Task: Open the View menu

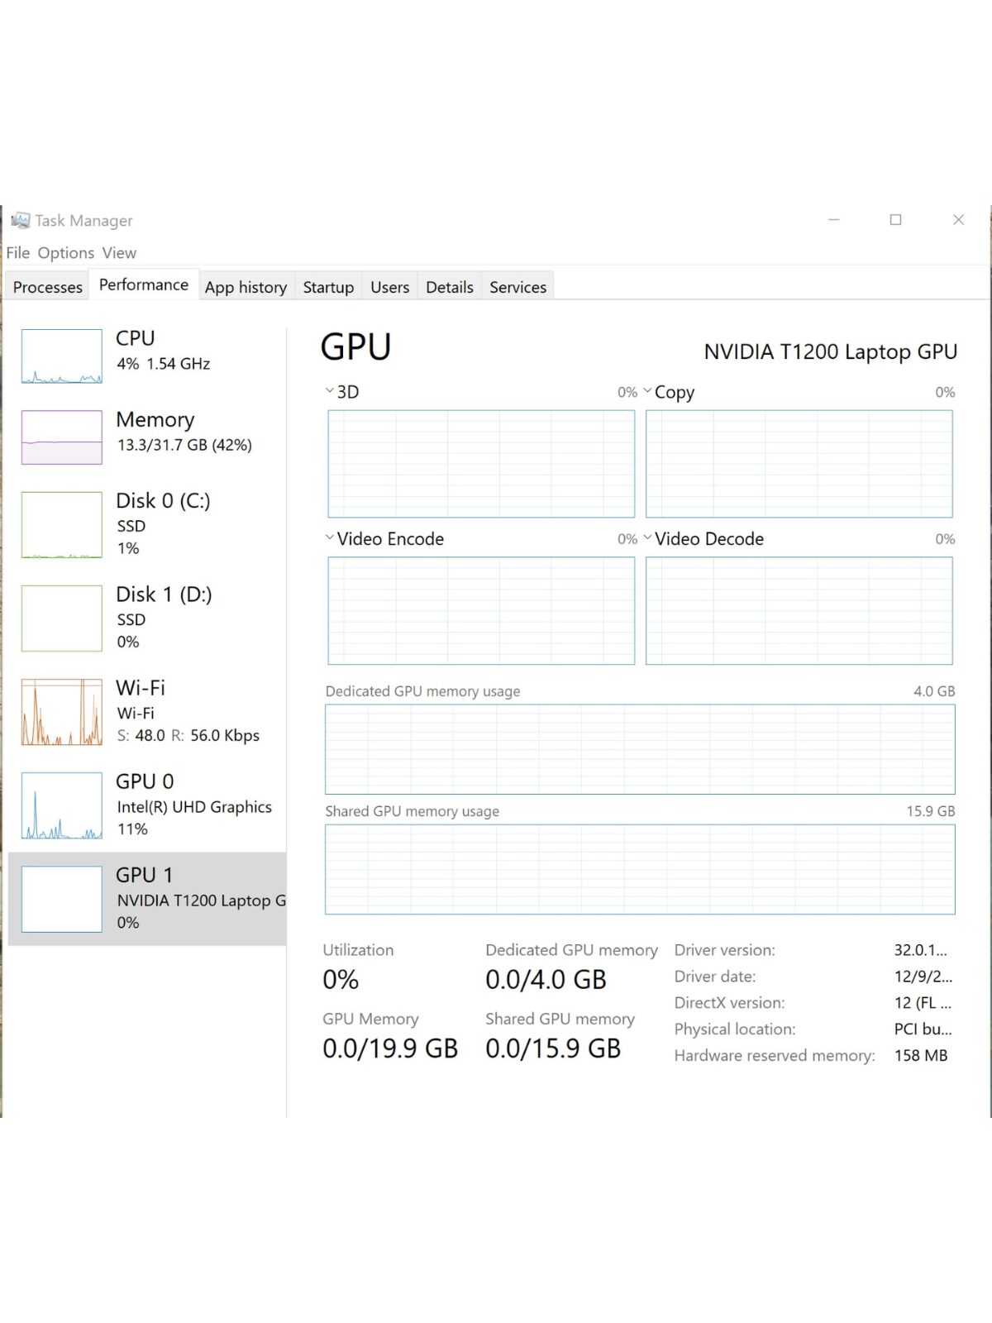Action: coord(119,253)
